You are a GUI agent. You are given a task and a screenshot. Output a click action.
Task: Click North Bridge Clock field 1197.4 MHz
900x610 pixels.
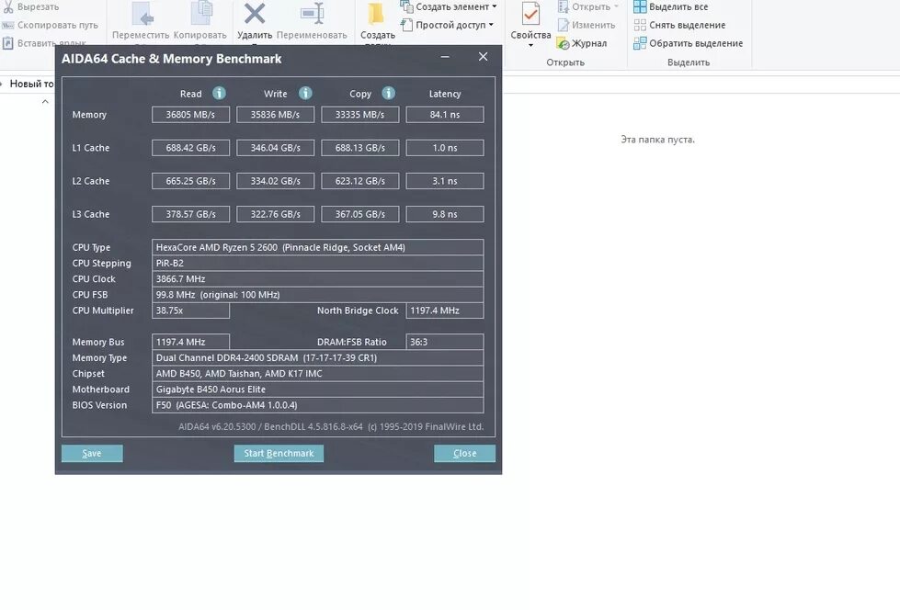(x=445, y=311)
